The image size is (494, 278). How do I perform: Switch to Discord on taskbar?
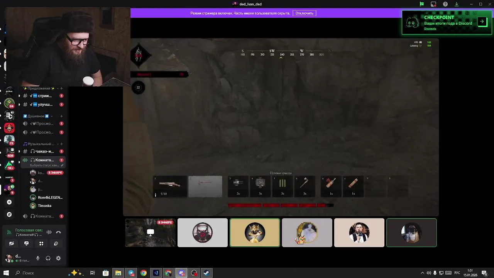point(181,273)
